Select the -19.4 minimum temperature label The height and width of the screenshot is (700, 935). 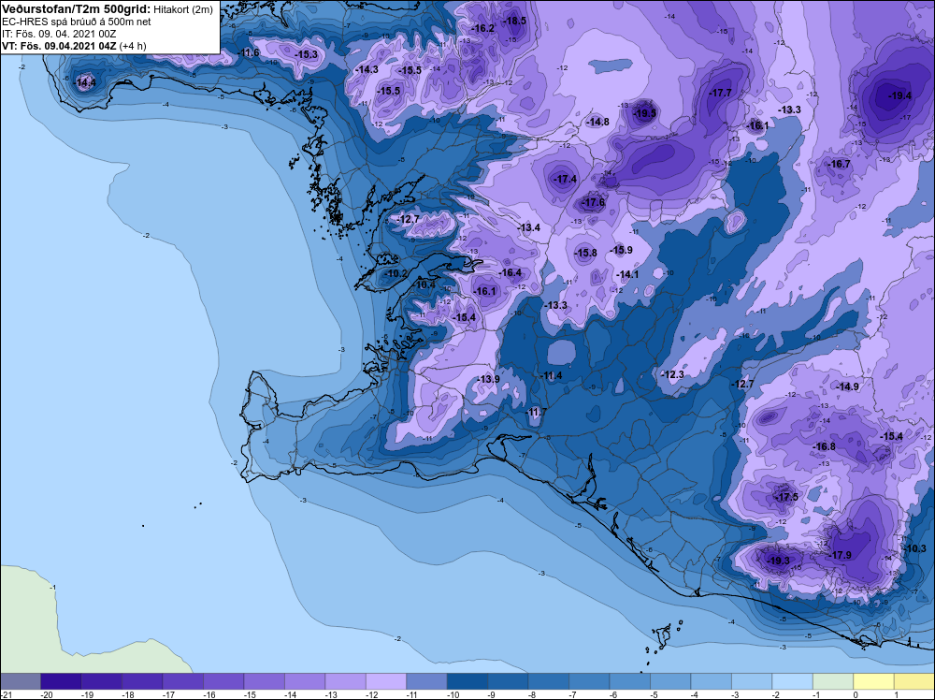coord(899,95)
